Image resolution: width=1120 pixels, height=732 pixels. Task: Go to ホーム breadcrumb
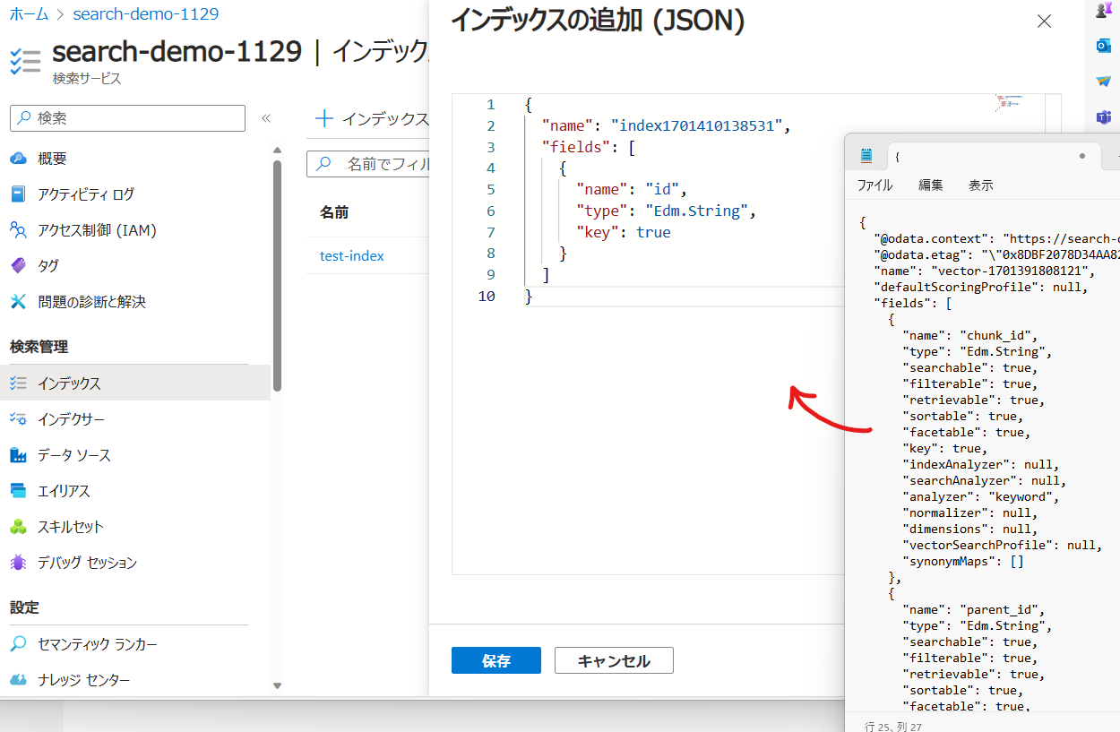tap(29, 14)
